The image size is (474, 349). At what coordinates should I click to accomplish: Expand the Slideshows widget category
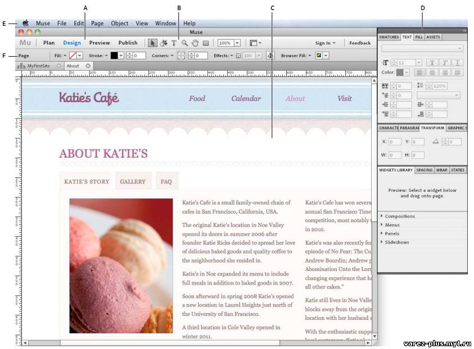[x=397, y=242]
